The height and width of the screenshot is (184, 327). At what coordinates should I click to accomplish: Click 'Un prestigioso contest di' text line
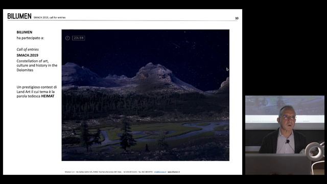[37, 87]
